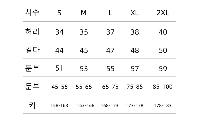Select the 길다 row label
Screen dimensions: 199x128
point(32,50)
